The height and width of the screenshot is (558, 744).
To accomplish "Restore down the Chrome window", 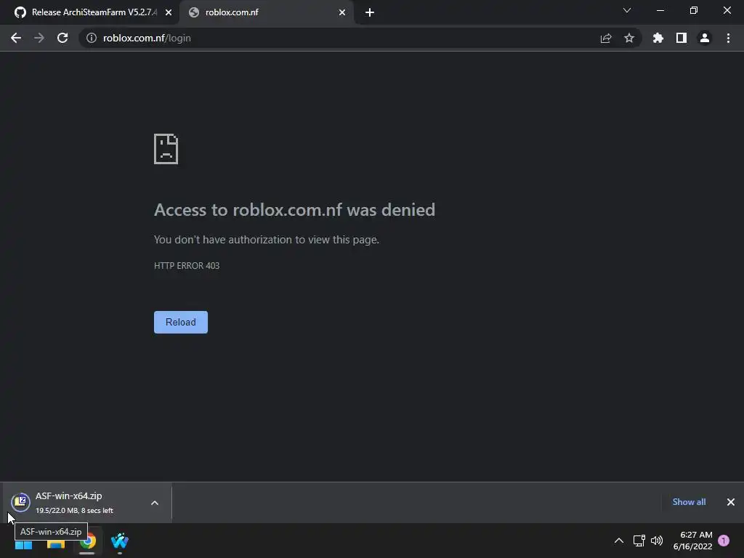I will (x=694, y=10).
